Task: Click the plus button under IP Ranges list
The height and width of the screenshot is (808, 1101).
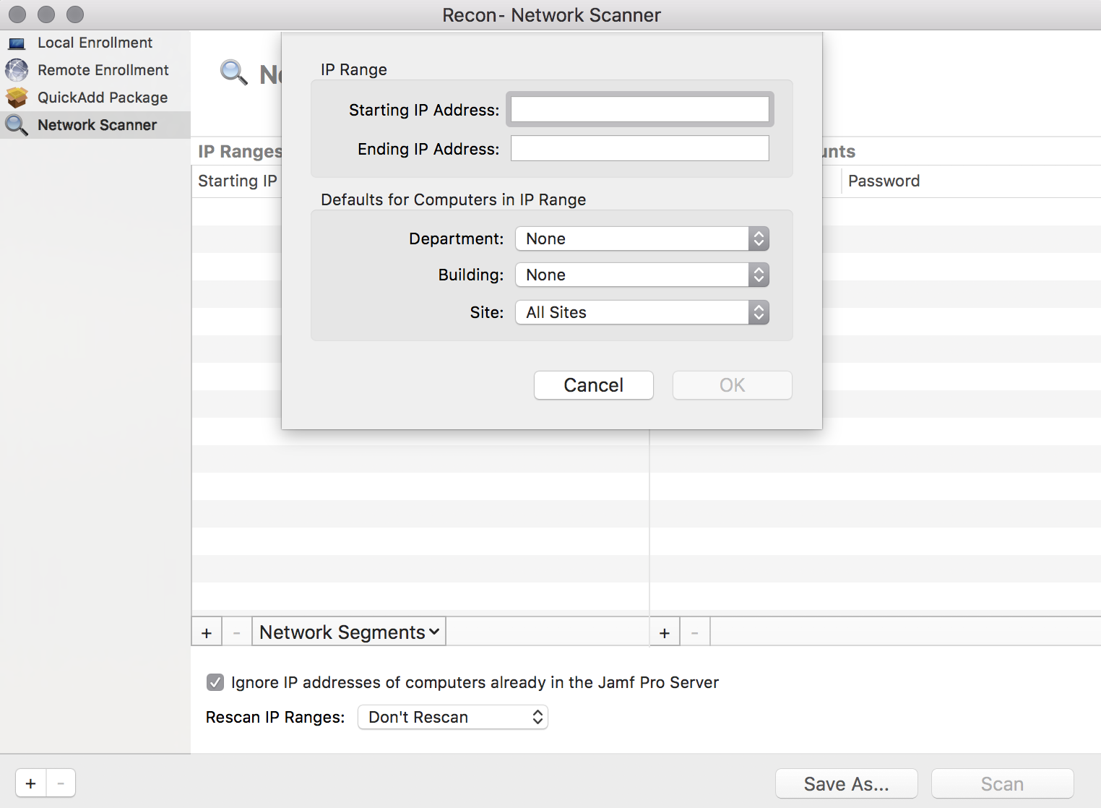Action: point(207,633)
